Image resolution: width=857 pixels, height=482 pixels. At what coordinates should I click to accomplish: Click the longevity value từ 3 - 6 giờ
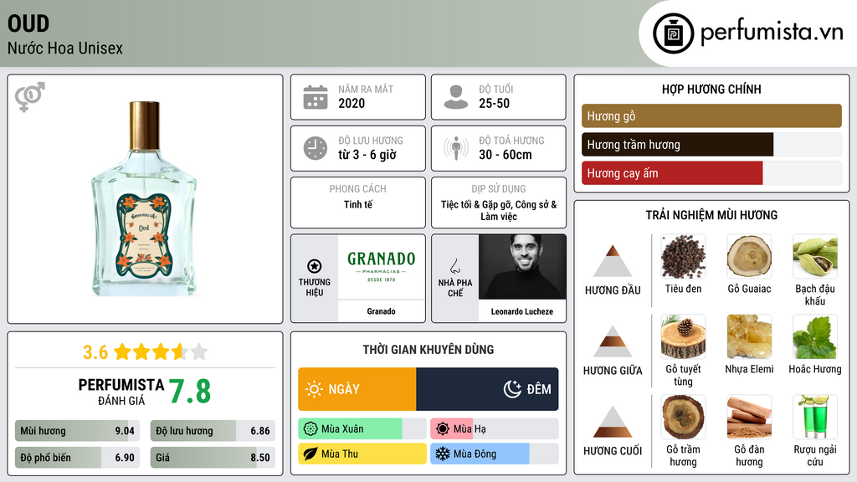coord(367,155)
